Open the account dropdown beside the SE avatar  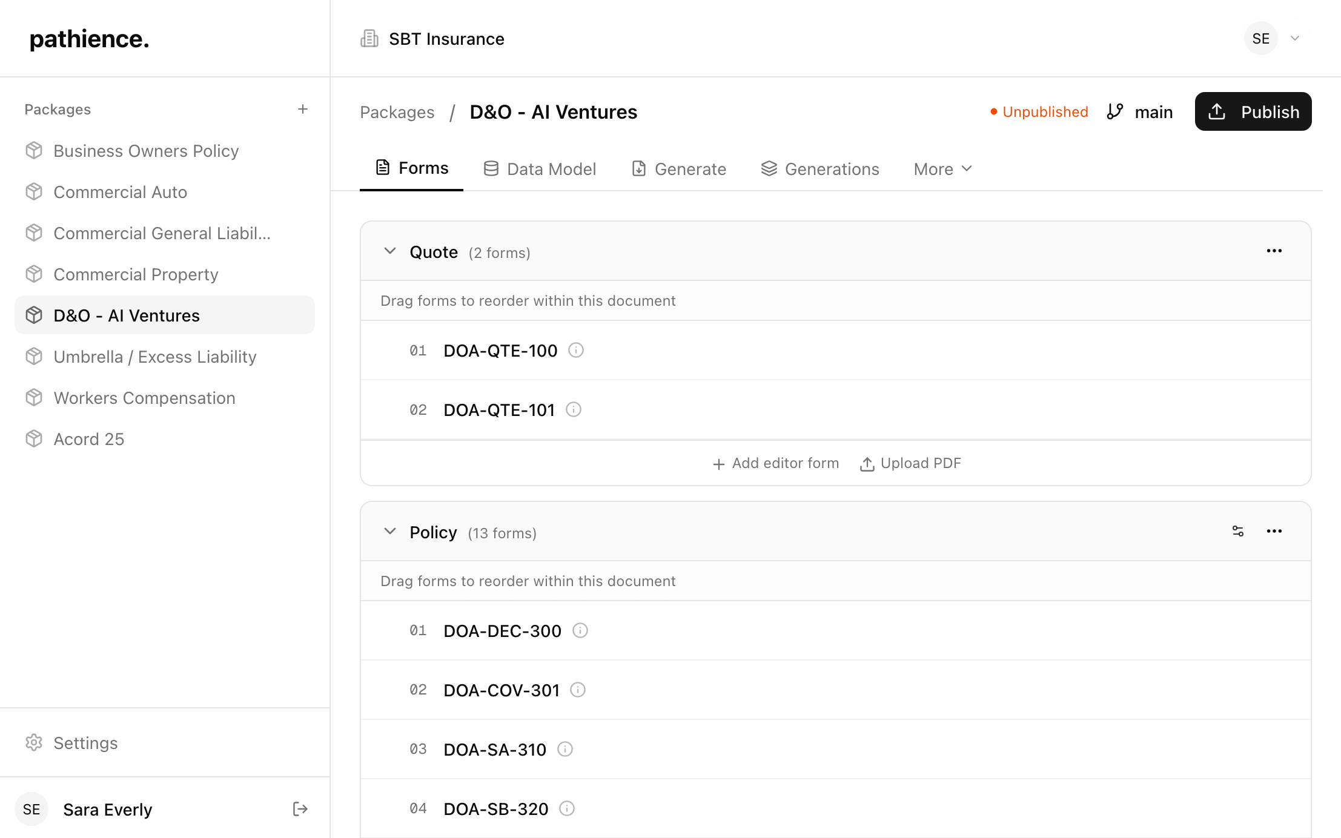tap(1295, 38)
